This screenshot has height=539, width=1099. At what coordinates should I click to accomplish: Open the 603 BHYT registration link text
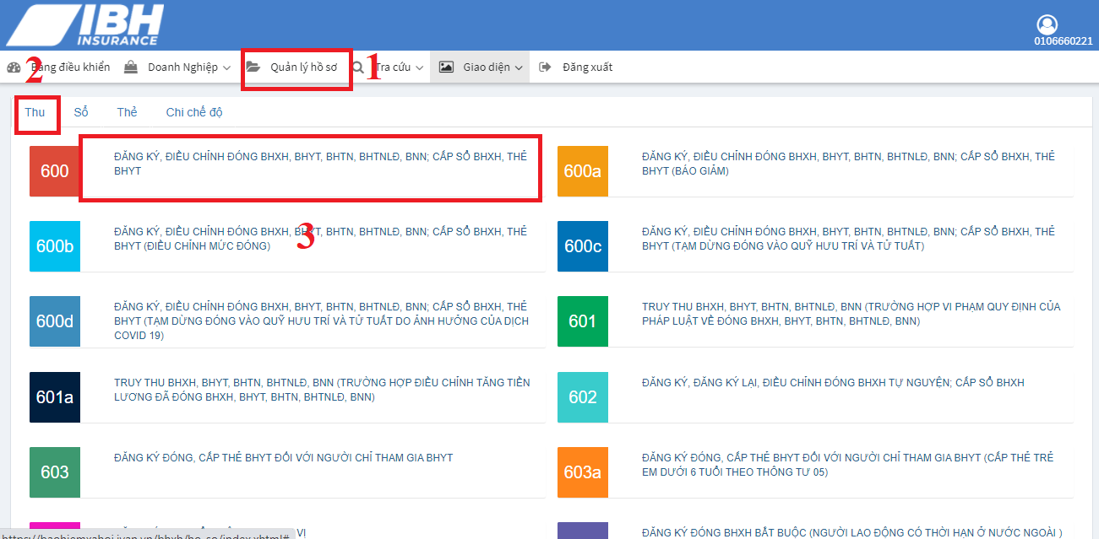click(x=283, y=458)
